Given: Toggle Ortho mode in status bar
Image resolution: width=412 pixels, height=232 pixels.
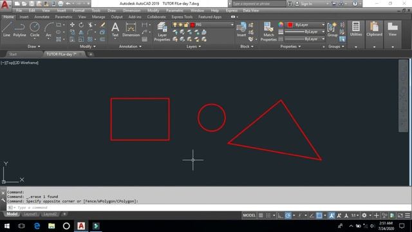Looking at the screenshot, I should 281,215.
